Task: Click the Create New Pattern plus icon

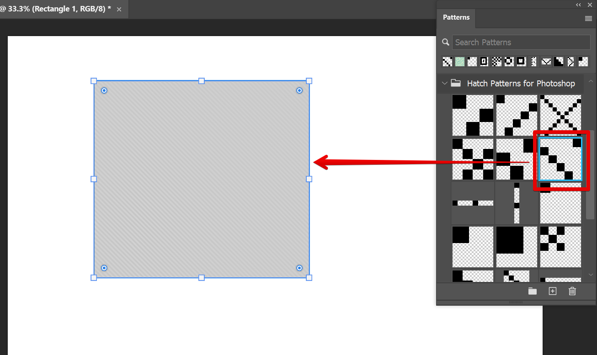Action: 552,291
